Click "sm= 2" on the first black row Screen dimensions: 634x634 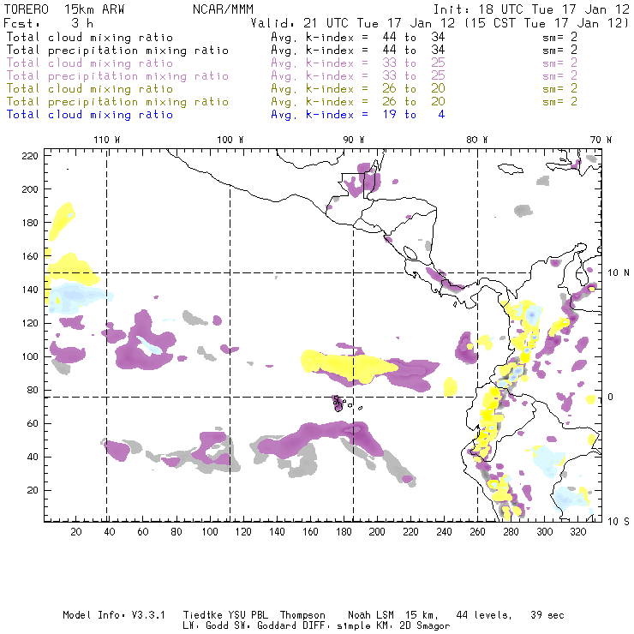pyautogui.click(x=560, y=38)
